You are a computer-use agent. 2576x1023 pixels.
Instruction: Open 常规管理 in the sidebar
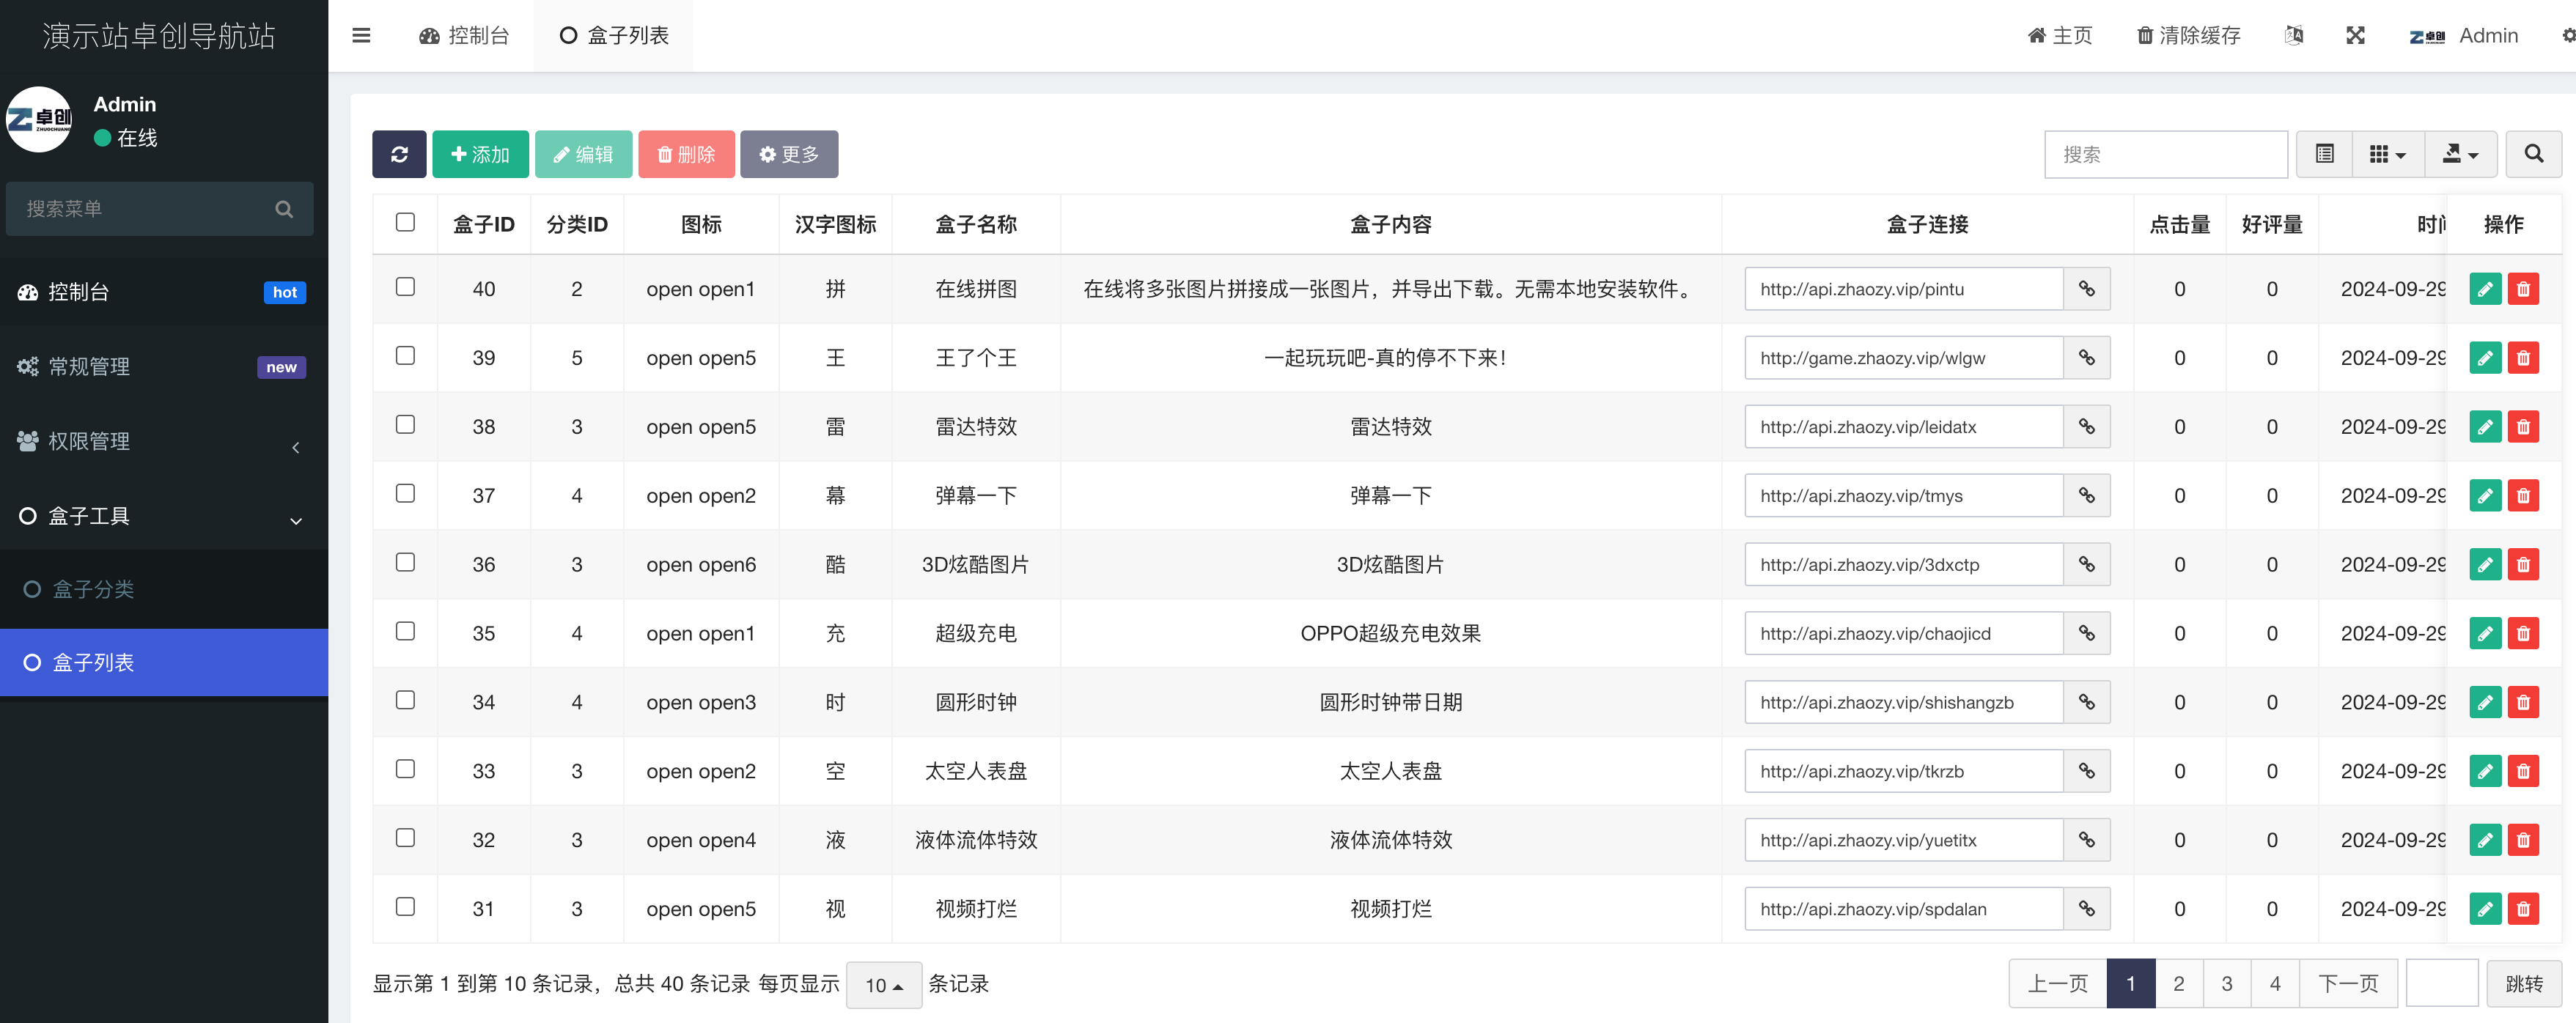point(164,367)
